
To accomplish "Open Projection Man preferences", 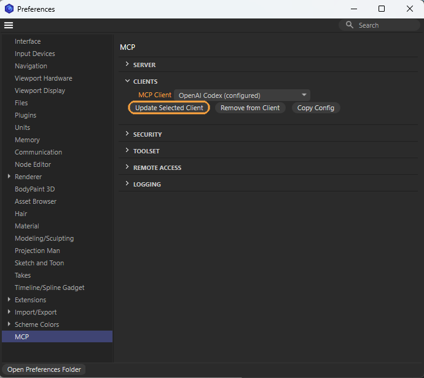I will pyautogui.click(x=37, y=251).
